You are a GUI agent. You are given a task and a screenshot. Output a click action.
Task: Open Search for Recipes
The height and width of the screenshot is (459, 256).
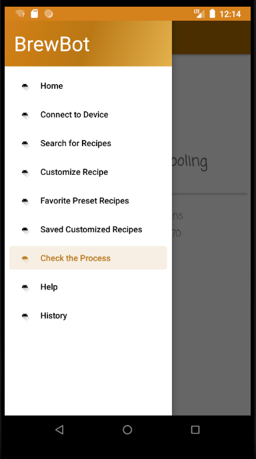(x=88, y=143)
